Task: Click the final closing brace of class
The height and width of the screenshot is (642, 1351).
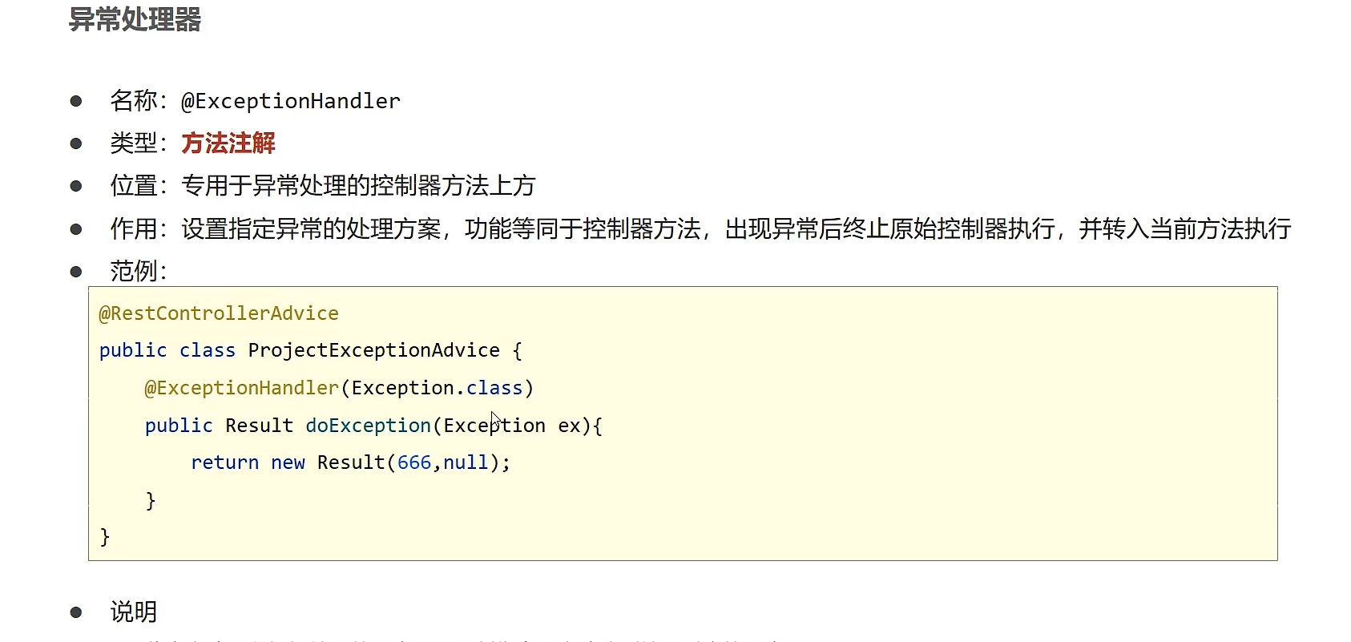Action: (105, 537)
